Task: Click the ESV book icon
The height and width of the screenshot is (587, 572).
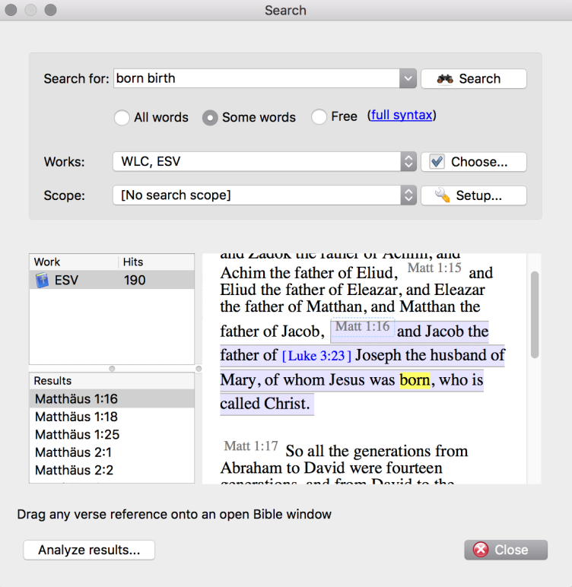Action: tap(42, 281)
